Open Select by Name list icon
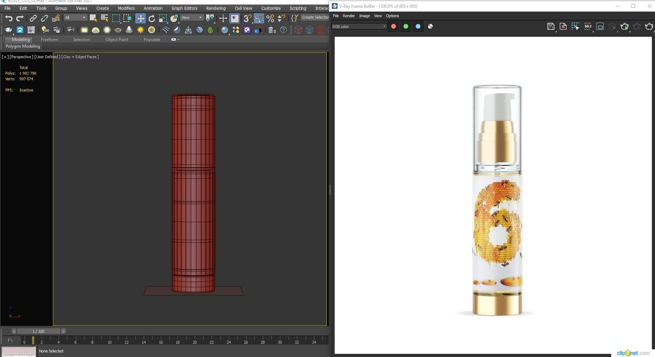This screenshot has width=655, height=357. click(x=104, y=18)
